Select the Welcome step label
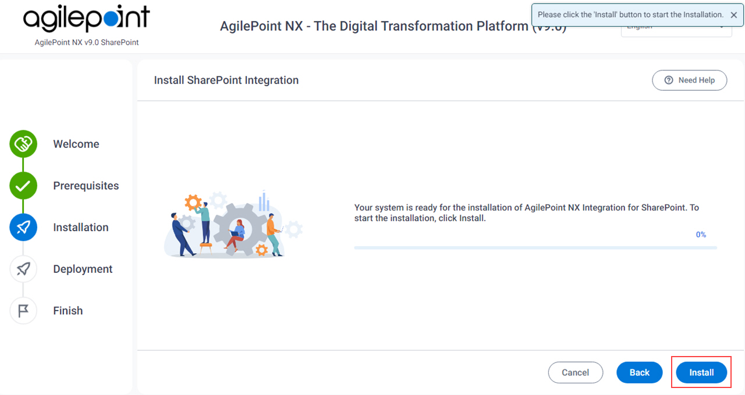This screenshot has height=395, width=745. coord(76,144)
